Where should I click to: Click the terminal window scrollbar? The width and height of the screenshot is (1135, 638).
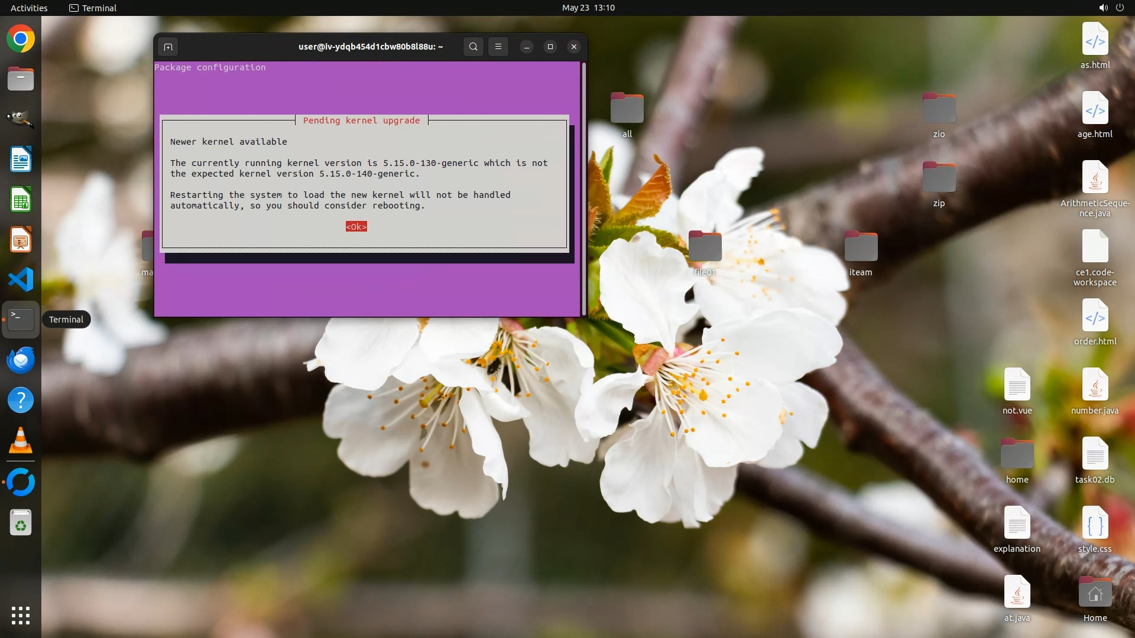pyautogui.click(x=583, y=189)
